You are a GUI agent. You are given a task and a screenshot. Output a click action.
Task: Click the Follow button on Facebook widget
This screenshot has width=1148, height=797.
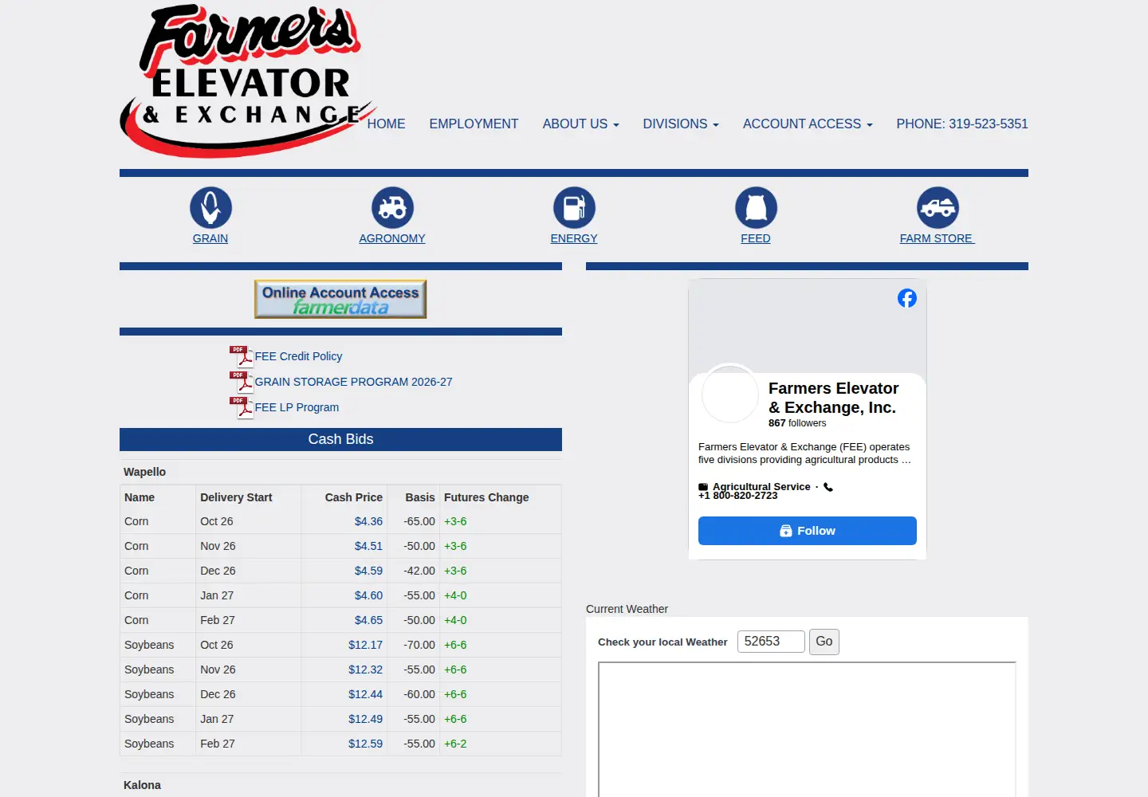click(808, 531)
